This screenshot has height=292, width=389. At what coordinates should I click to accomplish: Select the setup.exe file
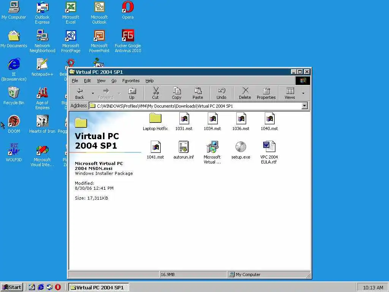click(240, 150)
